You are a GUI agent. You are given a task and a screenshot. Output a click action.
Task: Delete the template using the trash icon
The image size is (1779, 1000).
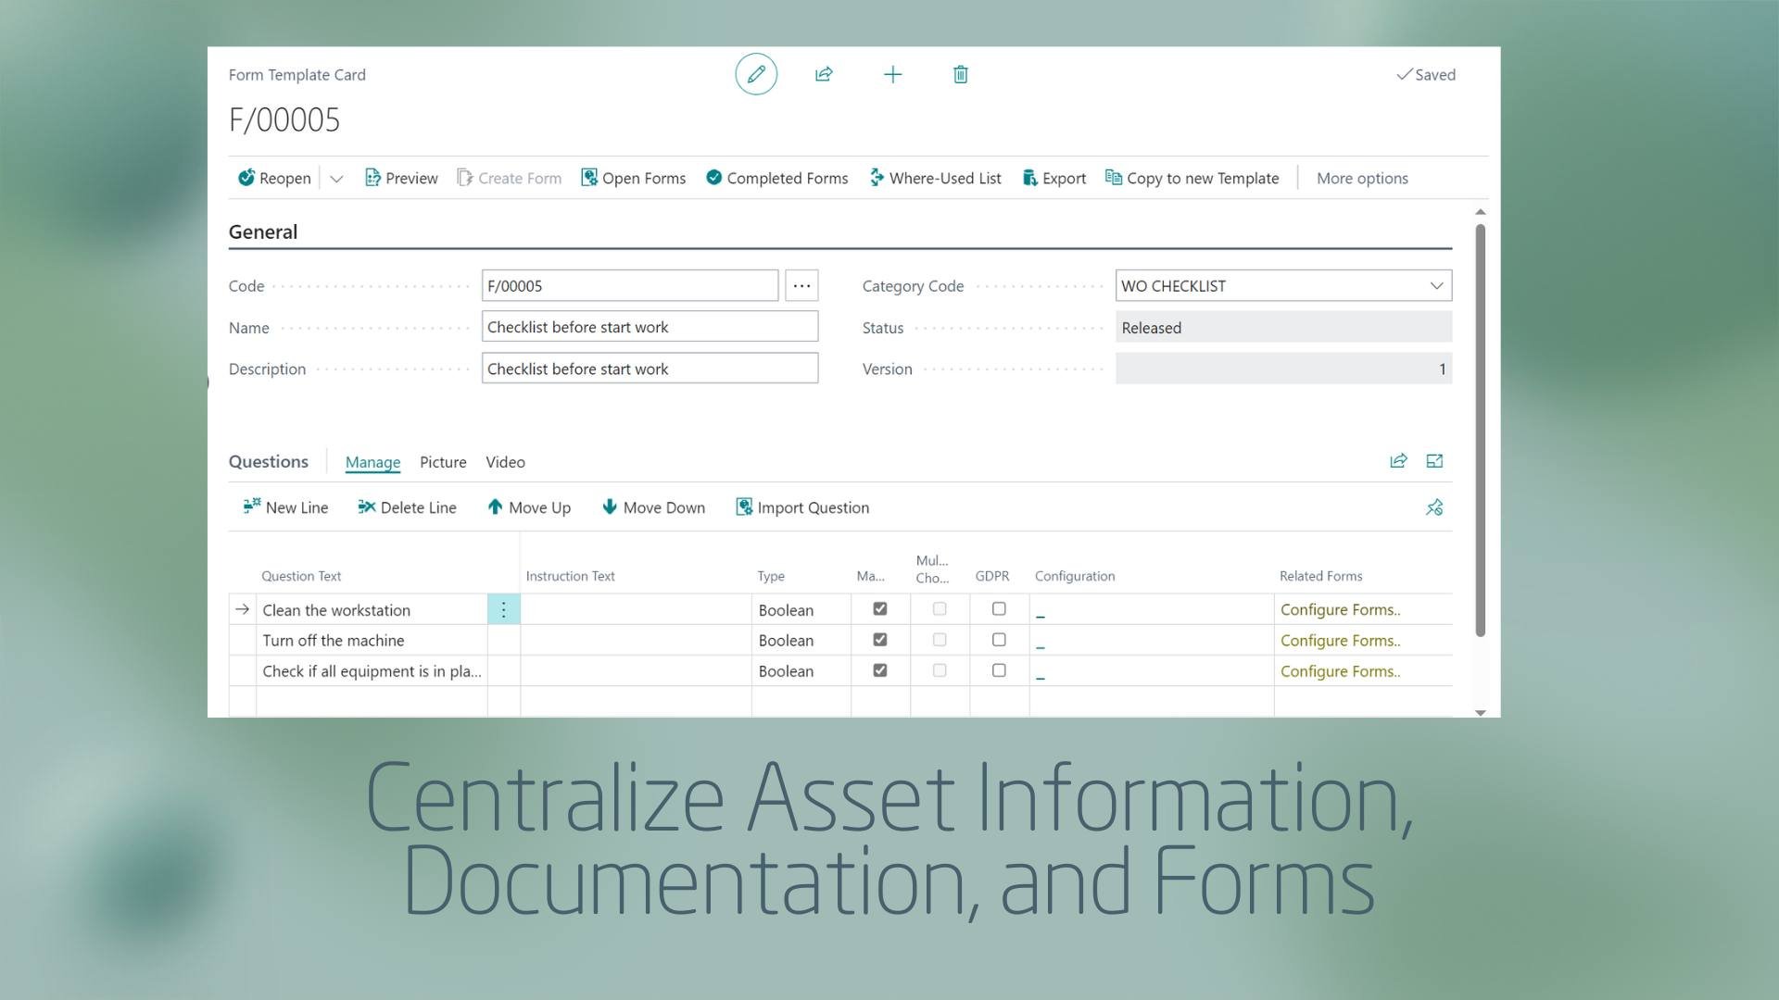pyautogui.click(x=961, y=74)
